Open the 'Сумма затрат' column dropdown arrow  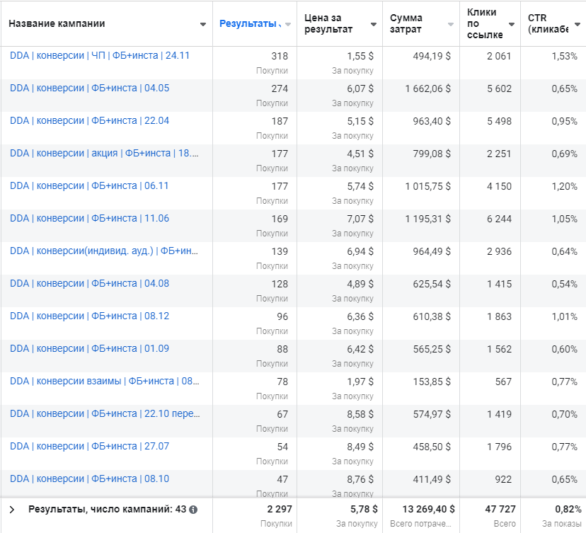tap(450, 25)
